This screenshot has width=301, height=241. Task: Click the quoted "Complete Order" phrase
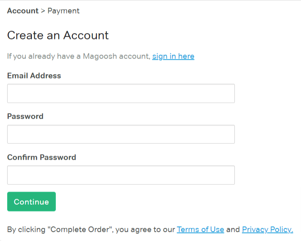(x=80, y=229)
